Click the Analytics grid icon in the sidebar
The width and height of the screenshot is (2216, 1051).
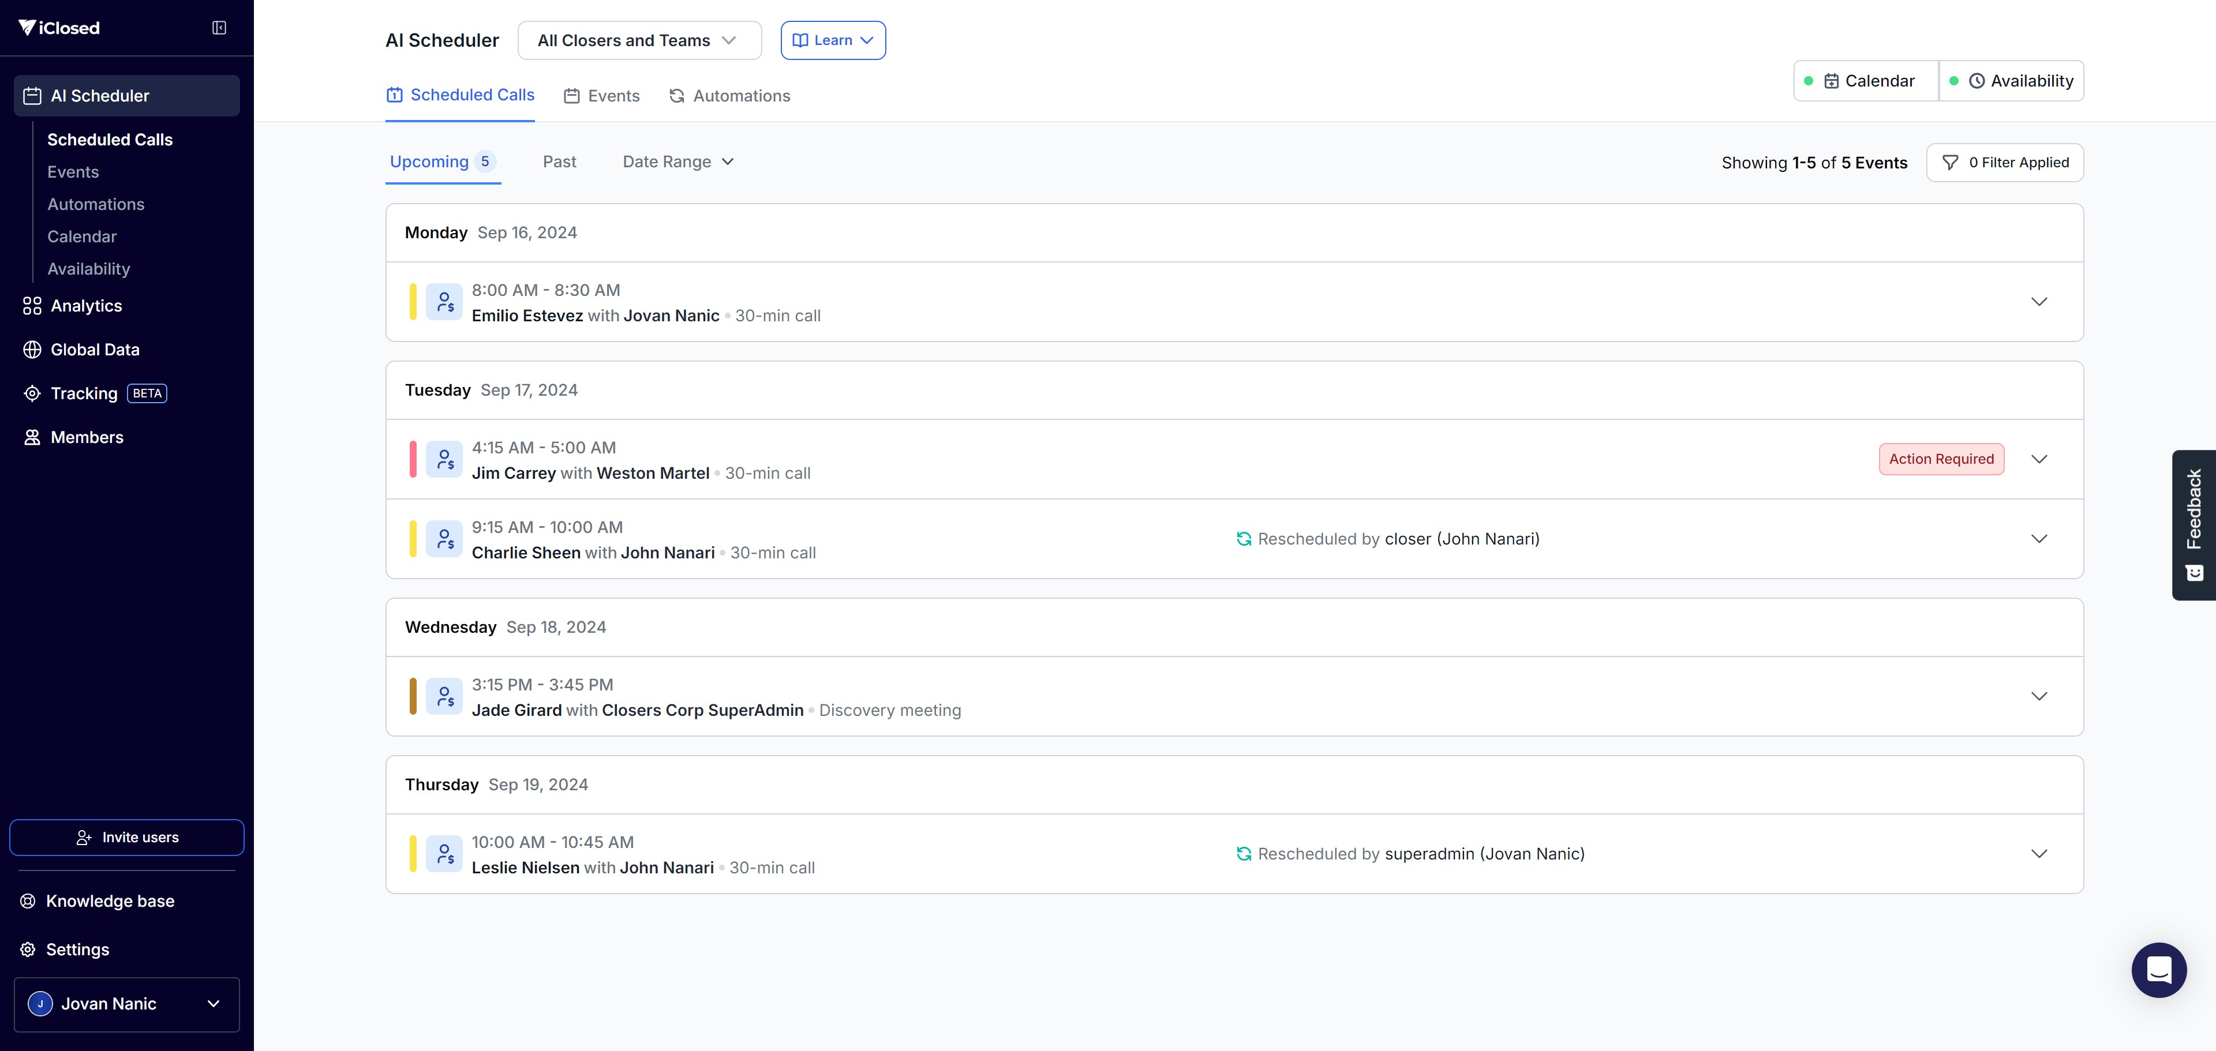coord(32,306)
